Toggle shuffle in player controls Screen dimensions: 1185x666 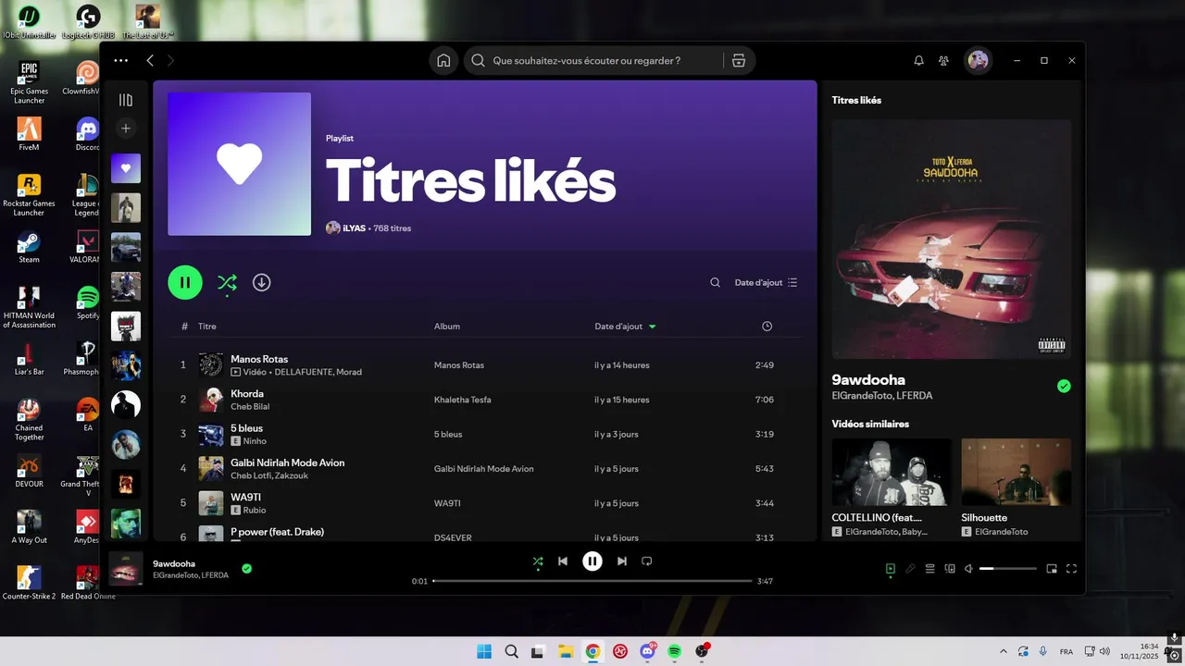tap(538, 561)
